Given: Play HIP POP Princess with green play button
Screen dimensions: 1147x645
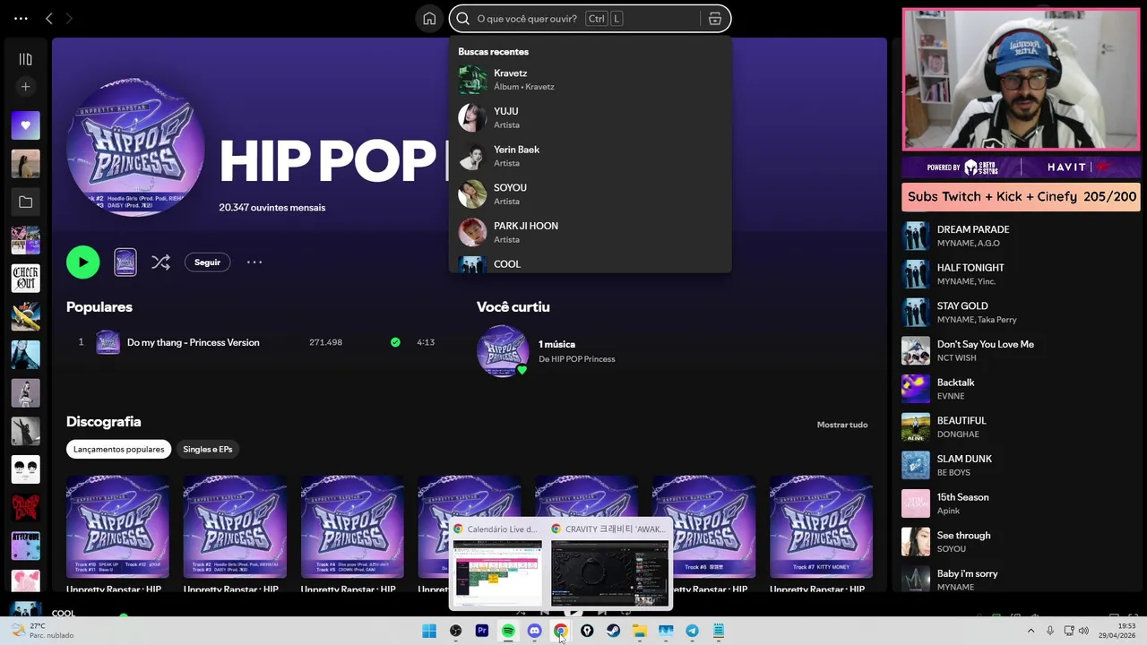Looking at the screenshot, I should point(82,262).
